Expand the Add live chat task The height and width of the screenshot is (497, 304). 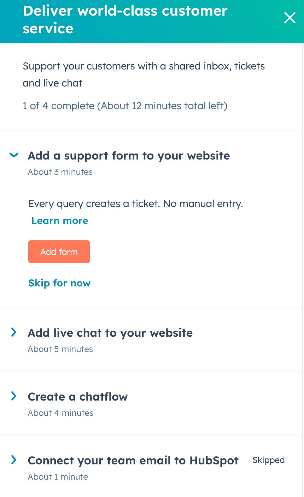click(x=13, y=332)
